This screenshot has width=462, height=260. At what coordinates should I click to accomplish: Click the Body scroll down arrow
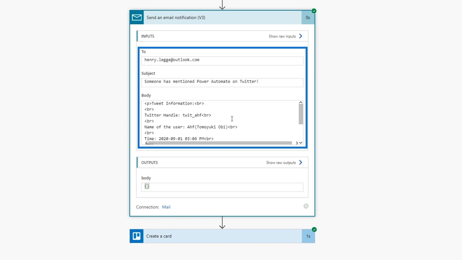click(x=301, y=143)
